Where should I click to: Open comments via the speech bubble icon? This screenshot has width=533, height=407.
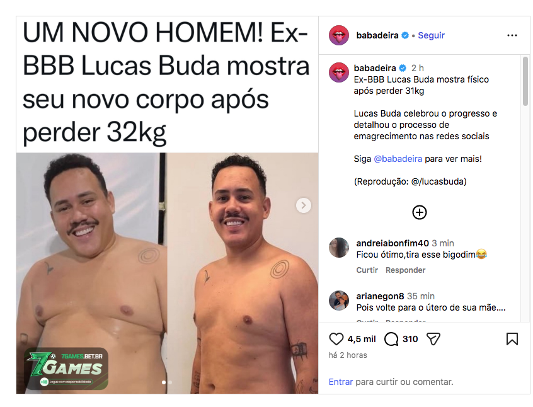[391, 339]
